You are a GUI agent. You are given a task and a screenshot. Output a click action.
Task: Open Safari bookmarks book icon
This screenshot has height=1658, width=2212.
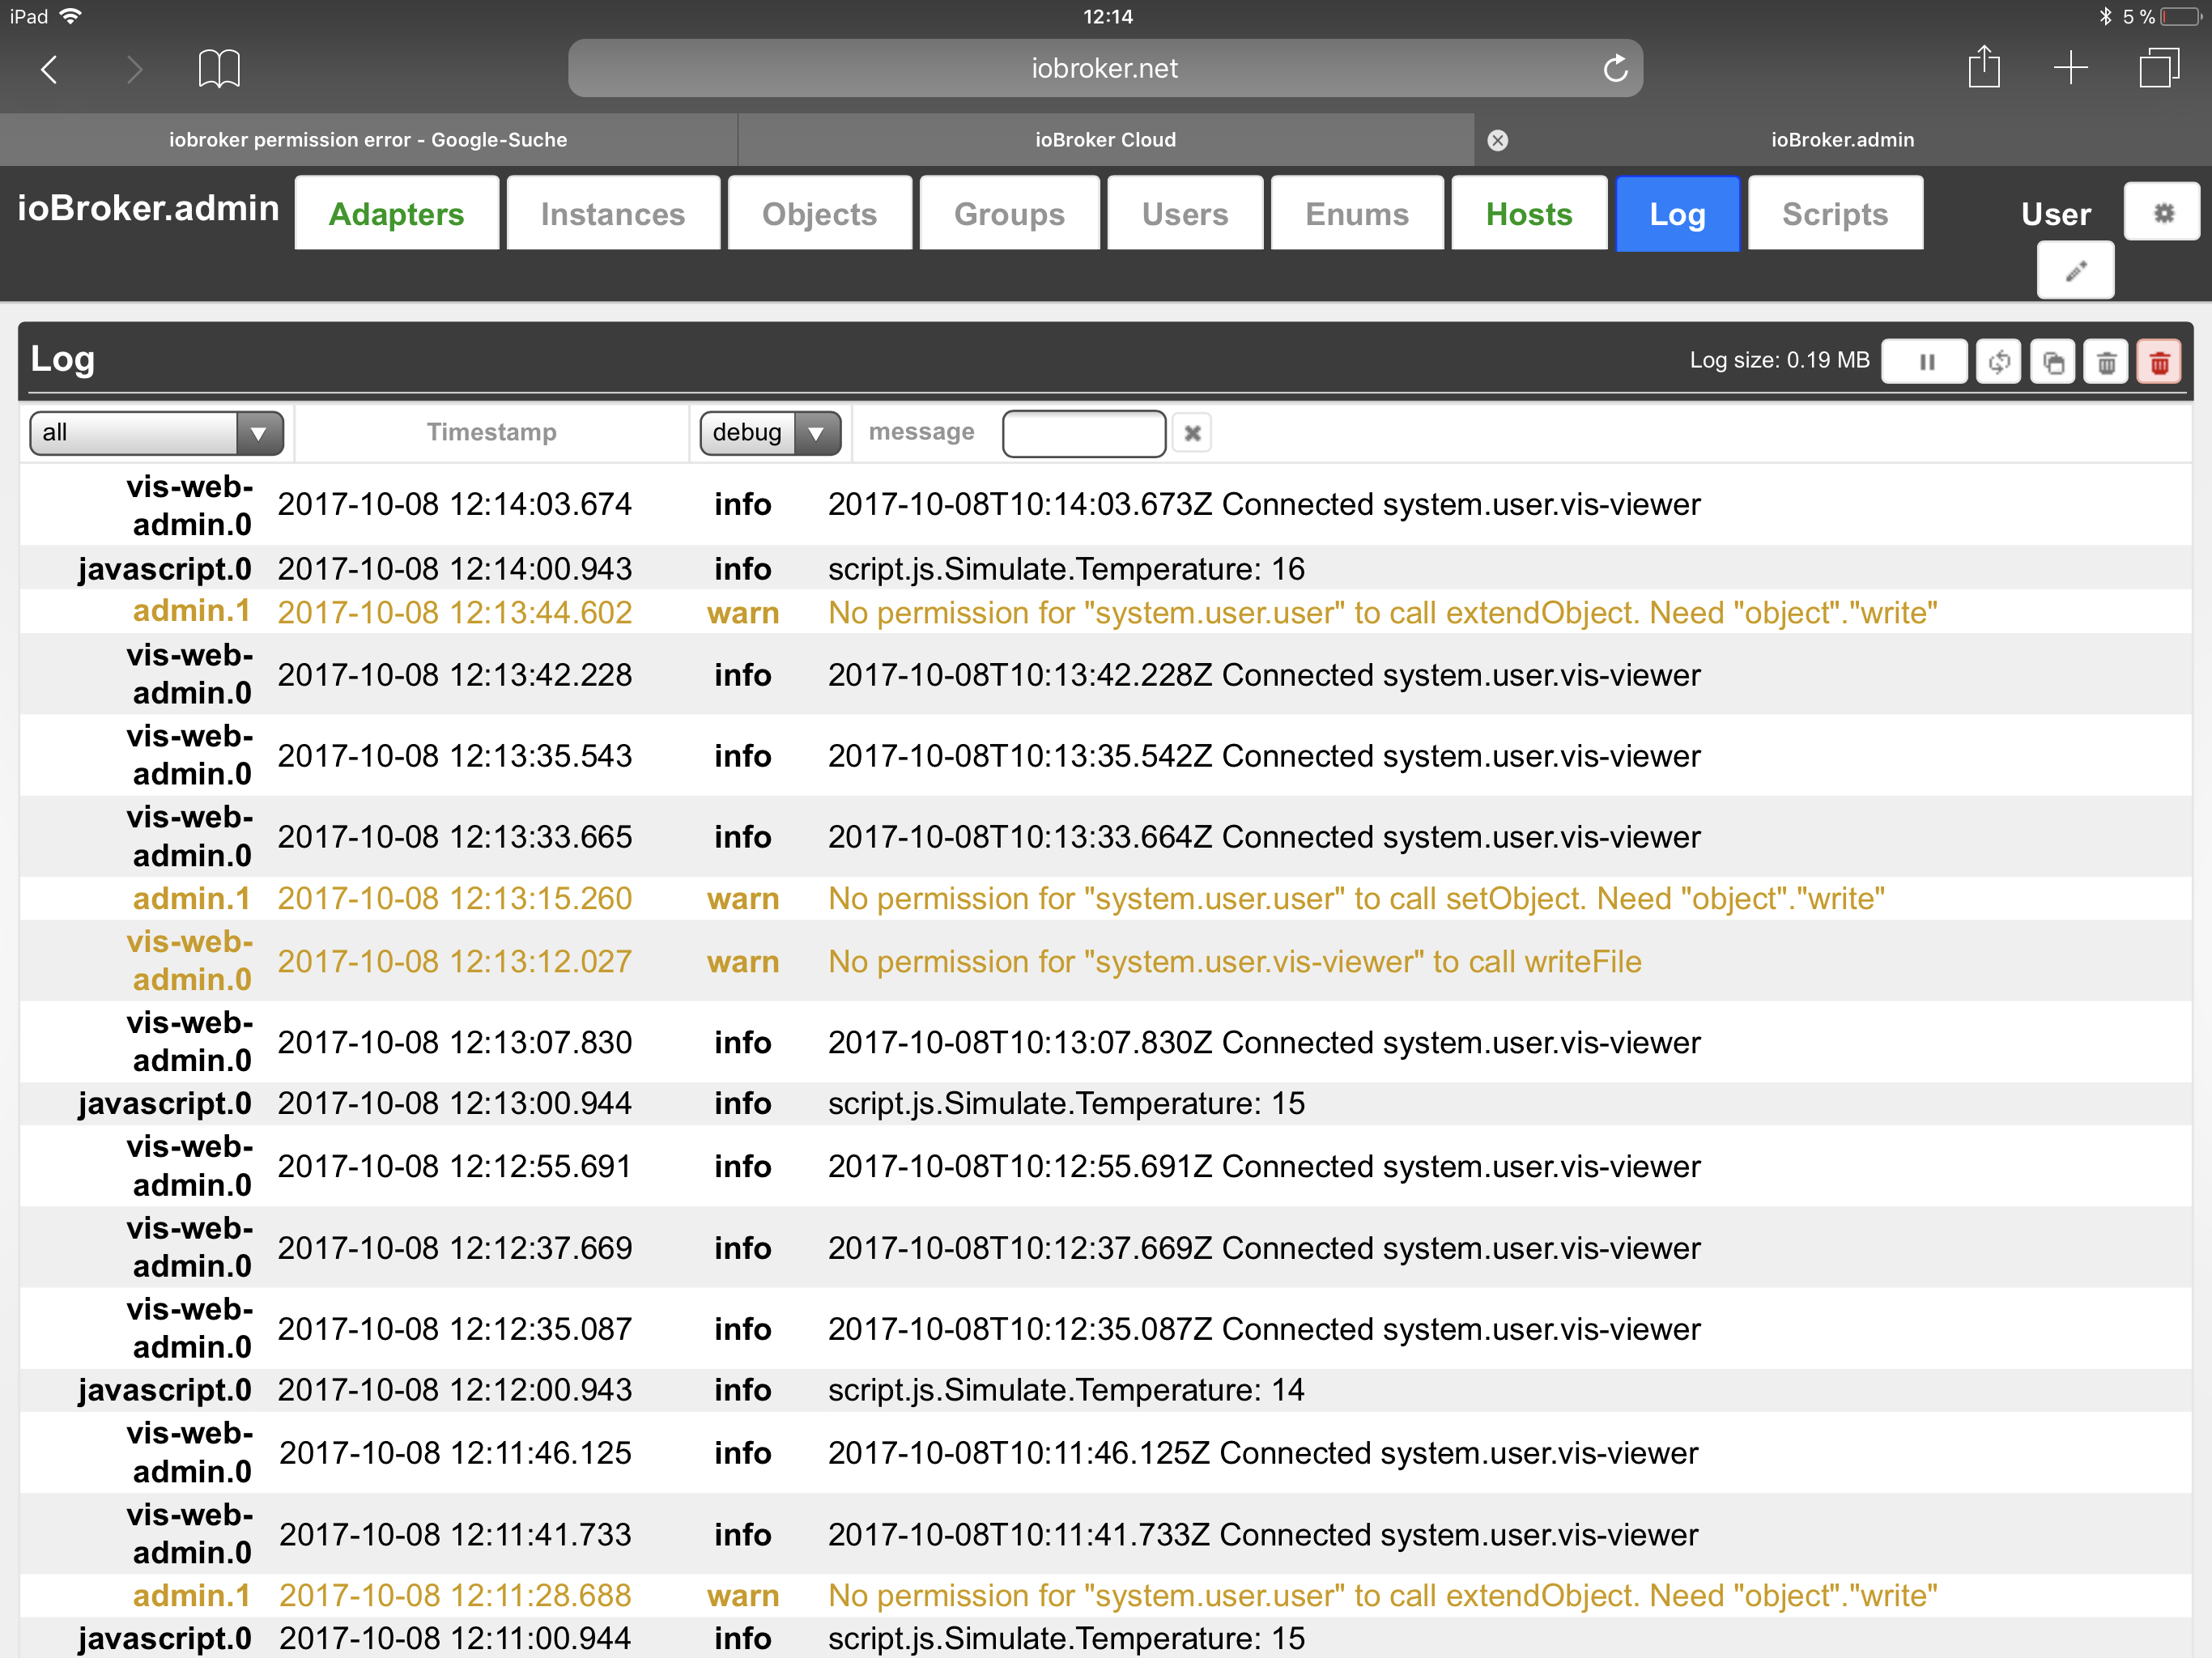(x=219, y=69)
